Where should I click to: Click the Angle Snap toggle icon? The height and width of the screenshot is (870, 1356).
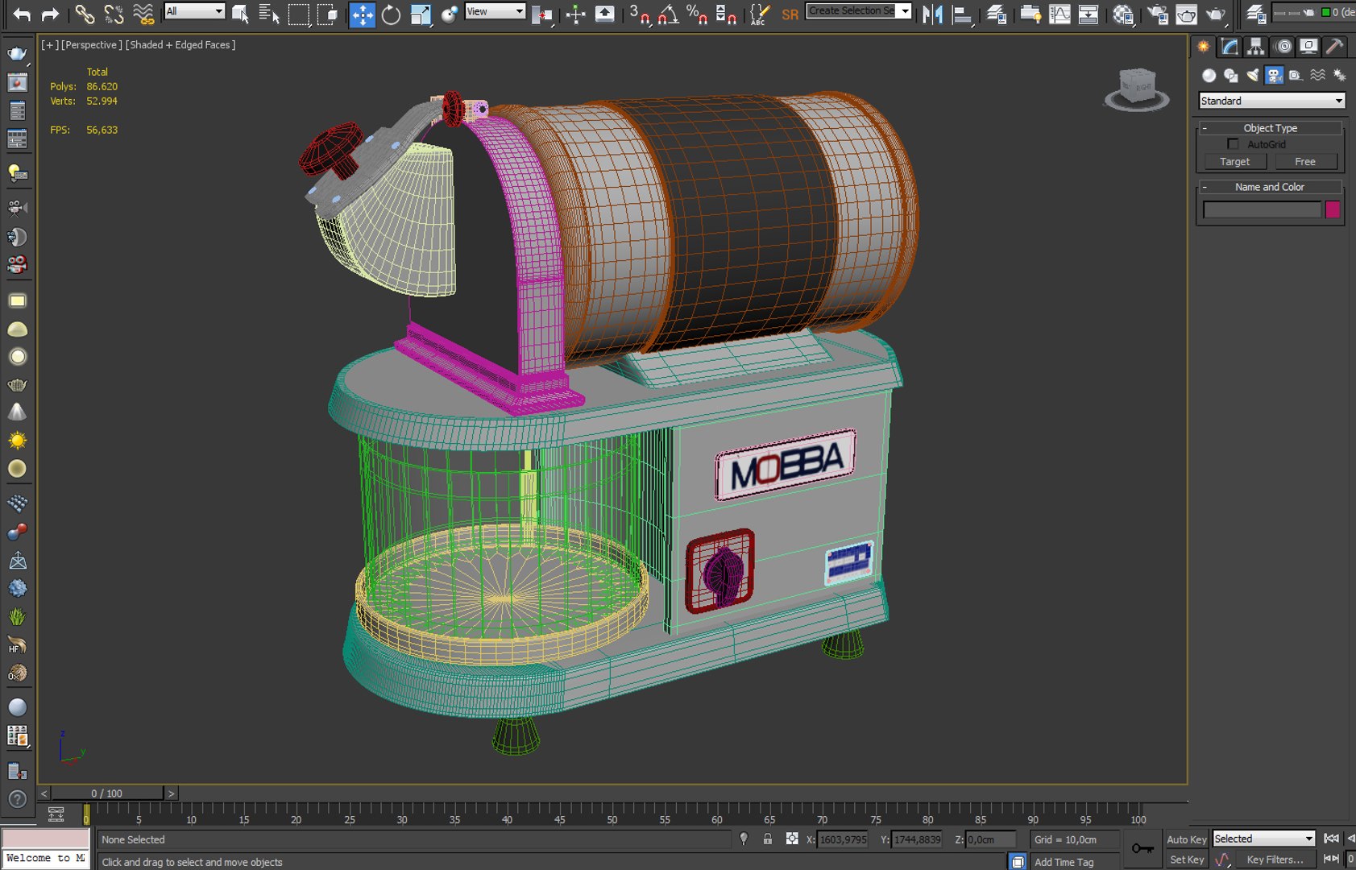click(x=668, y=14)
